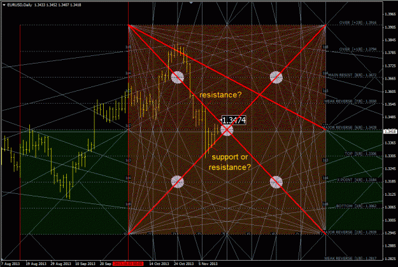Viewport: 398px width, 267px height.
Task: Click the 1.3474 price label
Action: pyautogui.click(x=234, y=120)
